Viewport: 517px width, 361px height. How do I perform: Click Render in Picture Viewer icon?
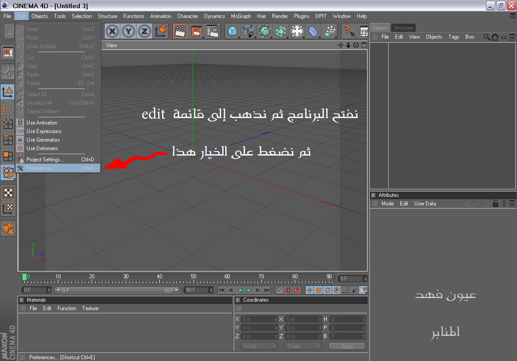197,31
